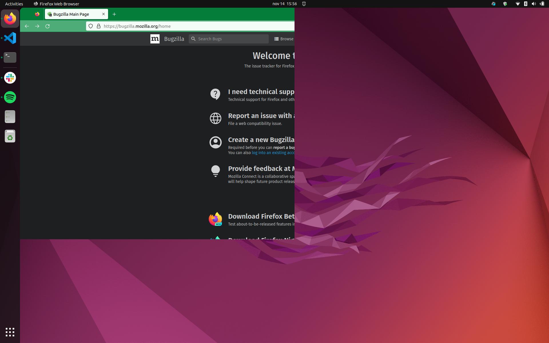Click the Mozilla logo on the Bugzilla page
Viewport: 549px width, 343px height.
(x=155, y=39)
